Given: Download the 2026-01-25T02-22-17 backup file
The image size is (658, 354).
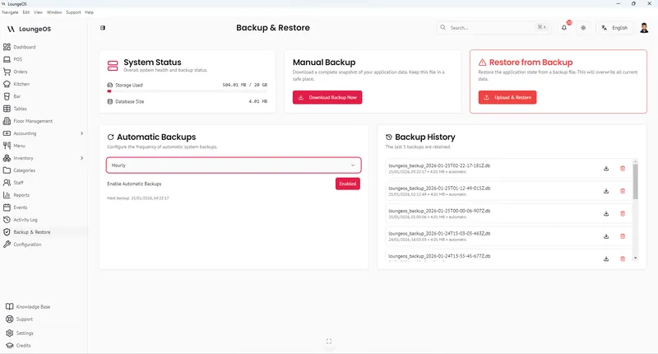Looking at the screenshot, I should click(x=606, y=169).
